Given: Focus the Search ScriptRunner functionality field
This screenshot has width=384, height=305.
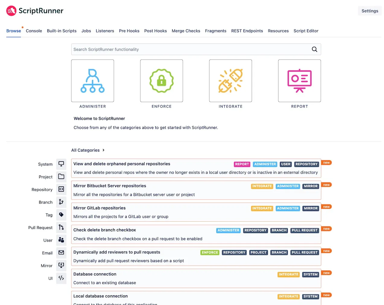Looking at the screenshot, I should [196, 49].
